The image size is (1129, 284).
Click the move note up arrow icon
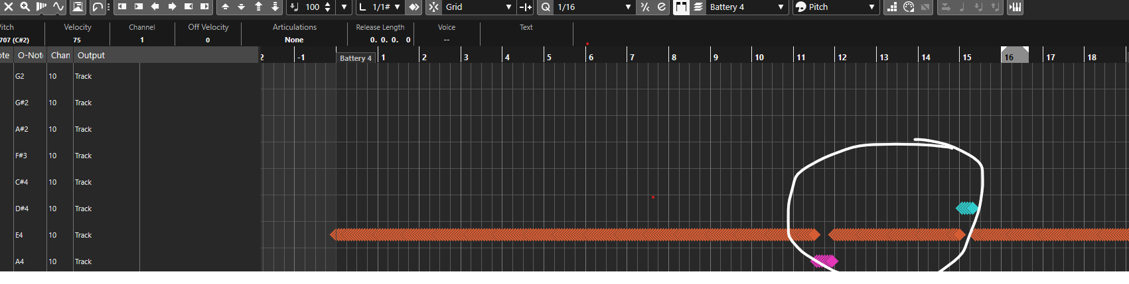click(225, 7)
